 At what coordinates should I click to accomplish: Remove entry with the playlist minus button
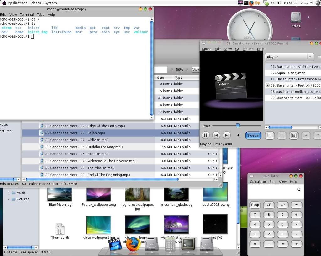pyautogui.click(x=282, y=135)
